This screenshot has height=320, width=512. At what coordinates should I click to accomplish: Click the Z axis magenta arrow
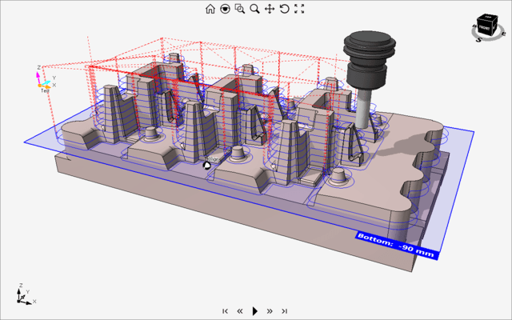coord(39,74)
